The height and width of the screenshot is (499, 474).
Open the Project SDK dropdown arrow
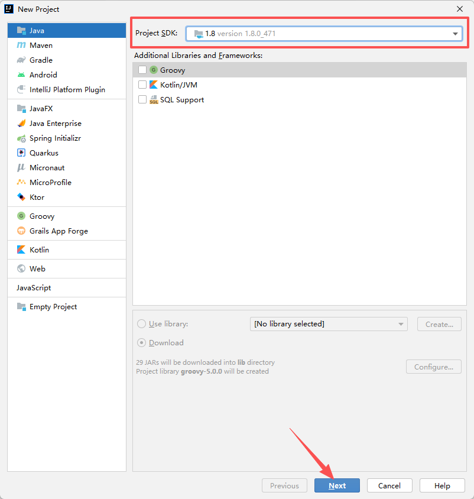455,34
